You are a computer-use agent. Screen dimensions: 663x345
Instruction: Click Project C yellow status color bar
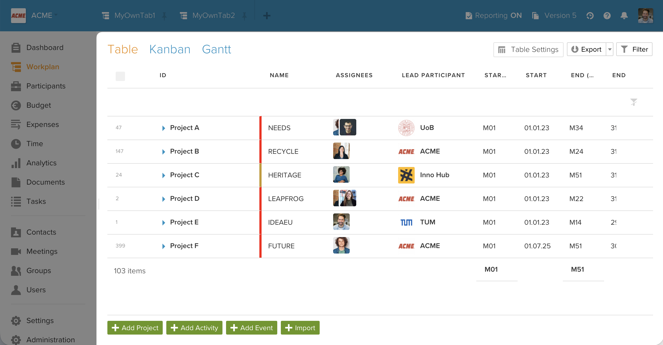260,175
